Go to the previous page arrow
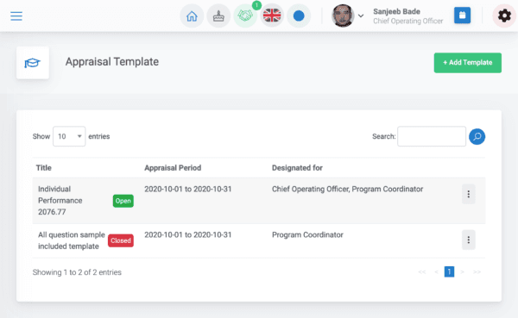Screen dimensions: 518x318 436,271
